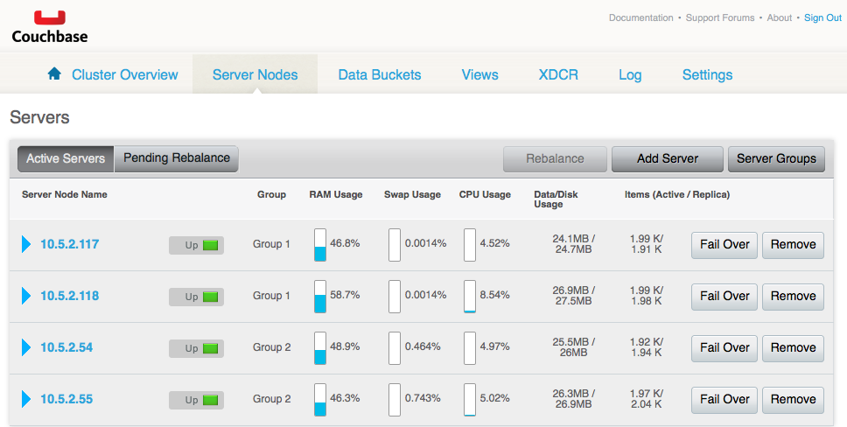847x427 pixels.
Task: Click the Add Server button
Action: [x=668, y=158]
